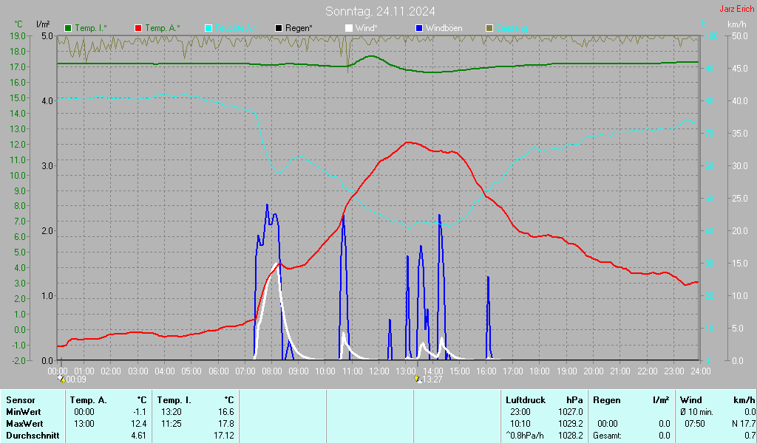The image size is (757, 443).
Task: Select the black Regen legend square
Action: click(279, 28)
